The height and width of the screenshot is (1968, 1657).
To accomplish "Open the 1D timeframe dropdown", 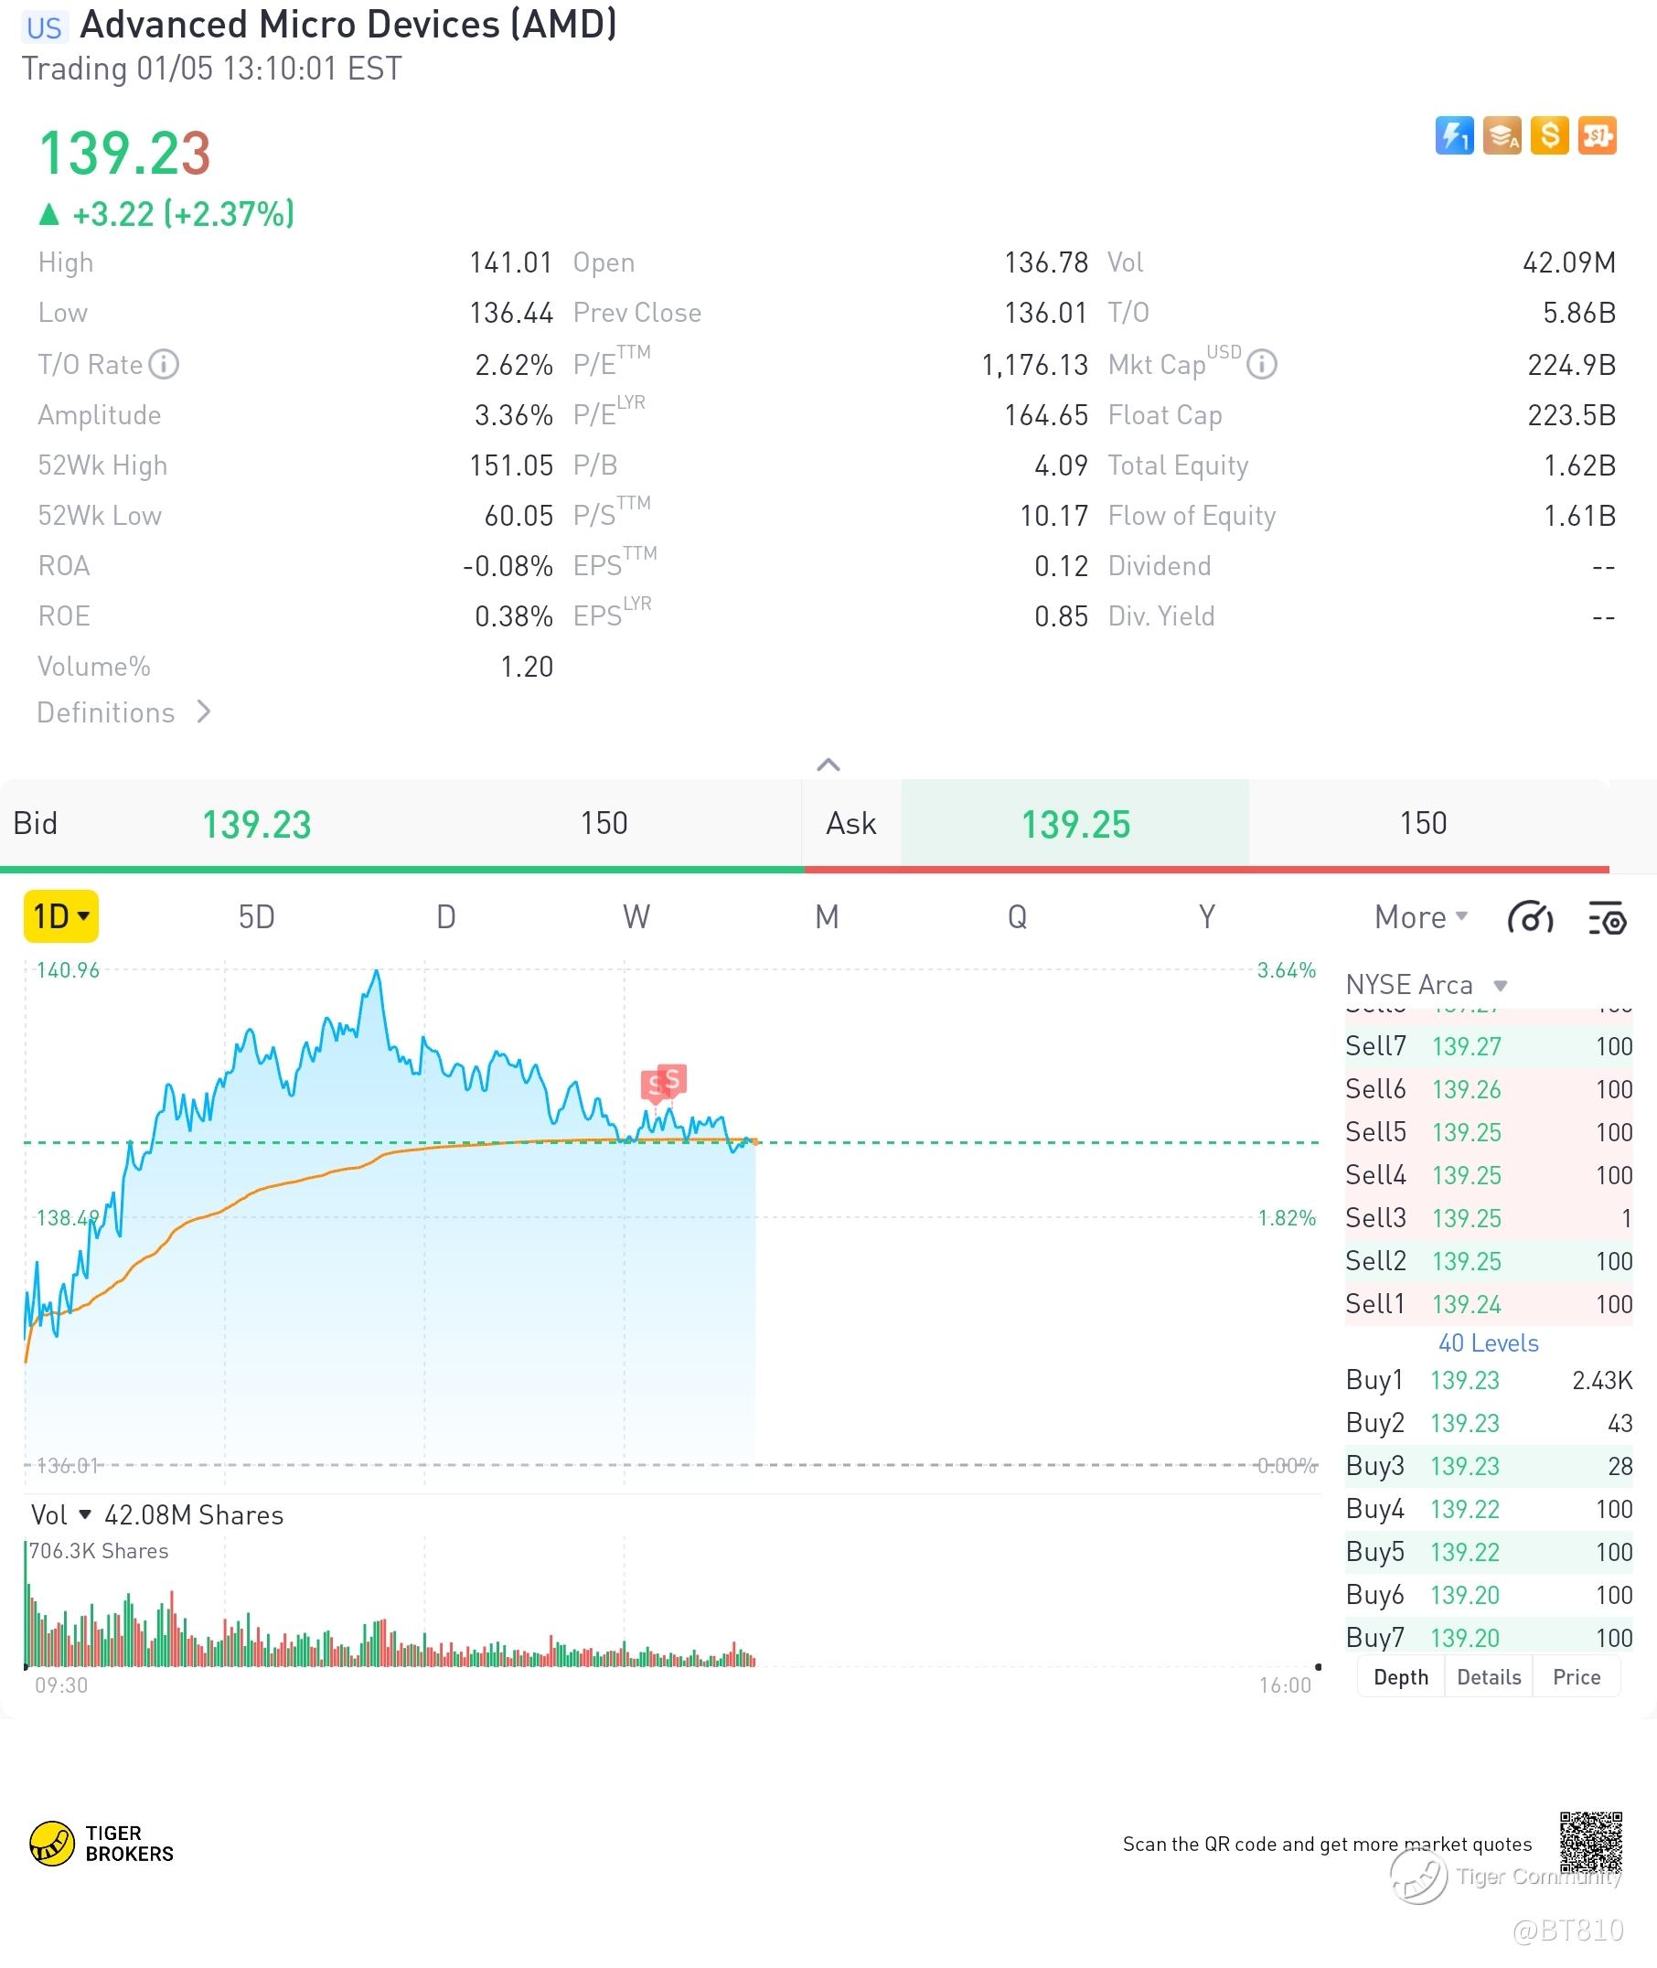I will (61, 916).
